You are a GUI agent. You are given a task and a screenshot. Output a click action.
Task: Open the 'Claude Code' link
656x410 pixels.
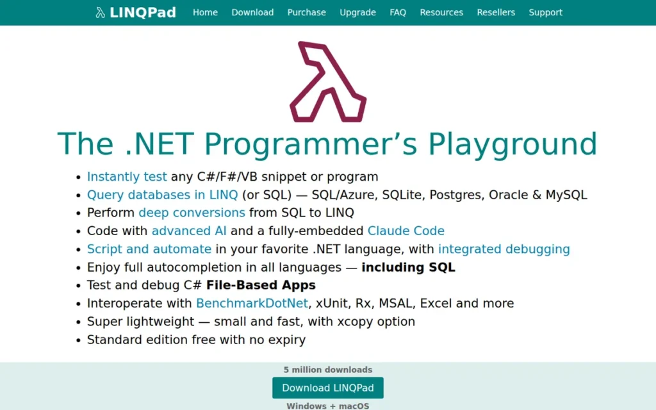coord(406,231)
